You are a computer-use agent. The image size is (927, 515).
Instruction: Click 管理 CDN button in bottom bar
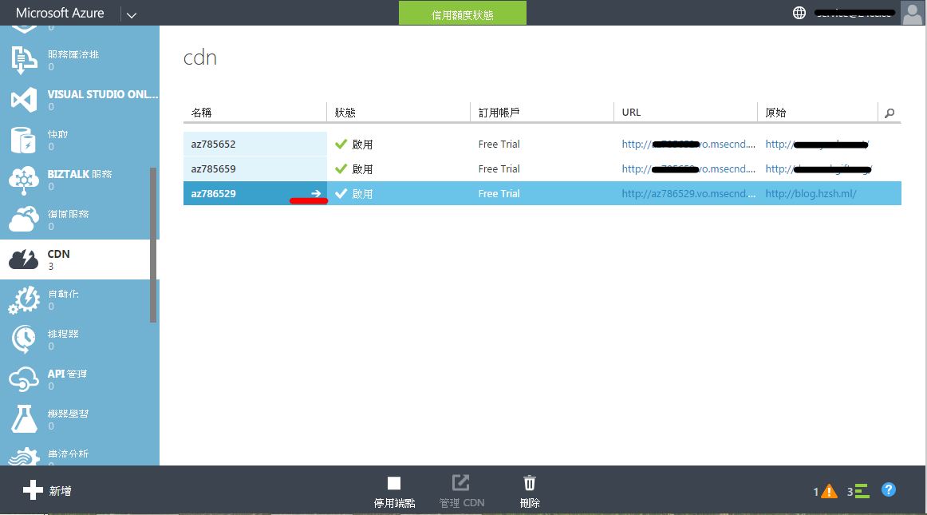[x=462, y=492]
